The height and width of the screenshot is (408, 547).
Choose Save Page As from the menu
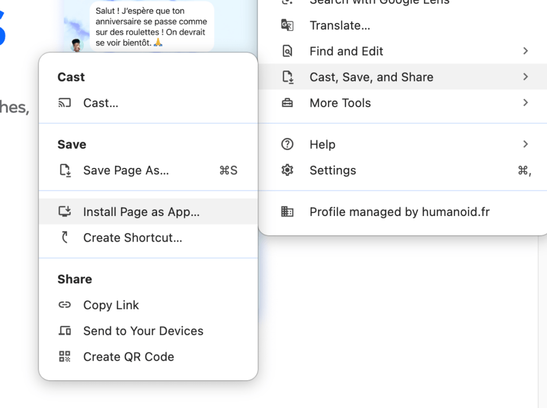click(126, 171)
